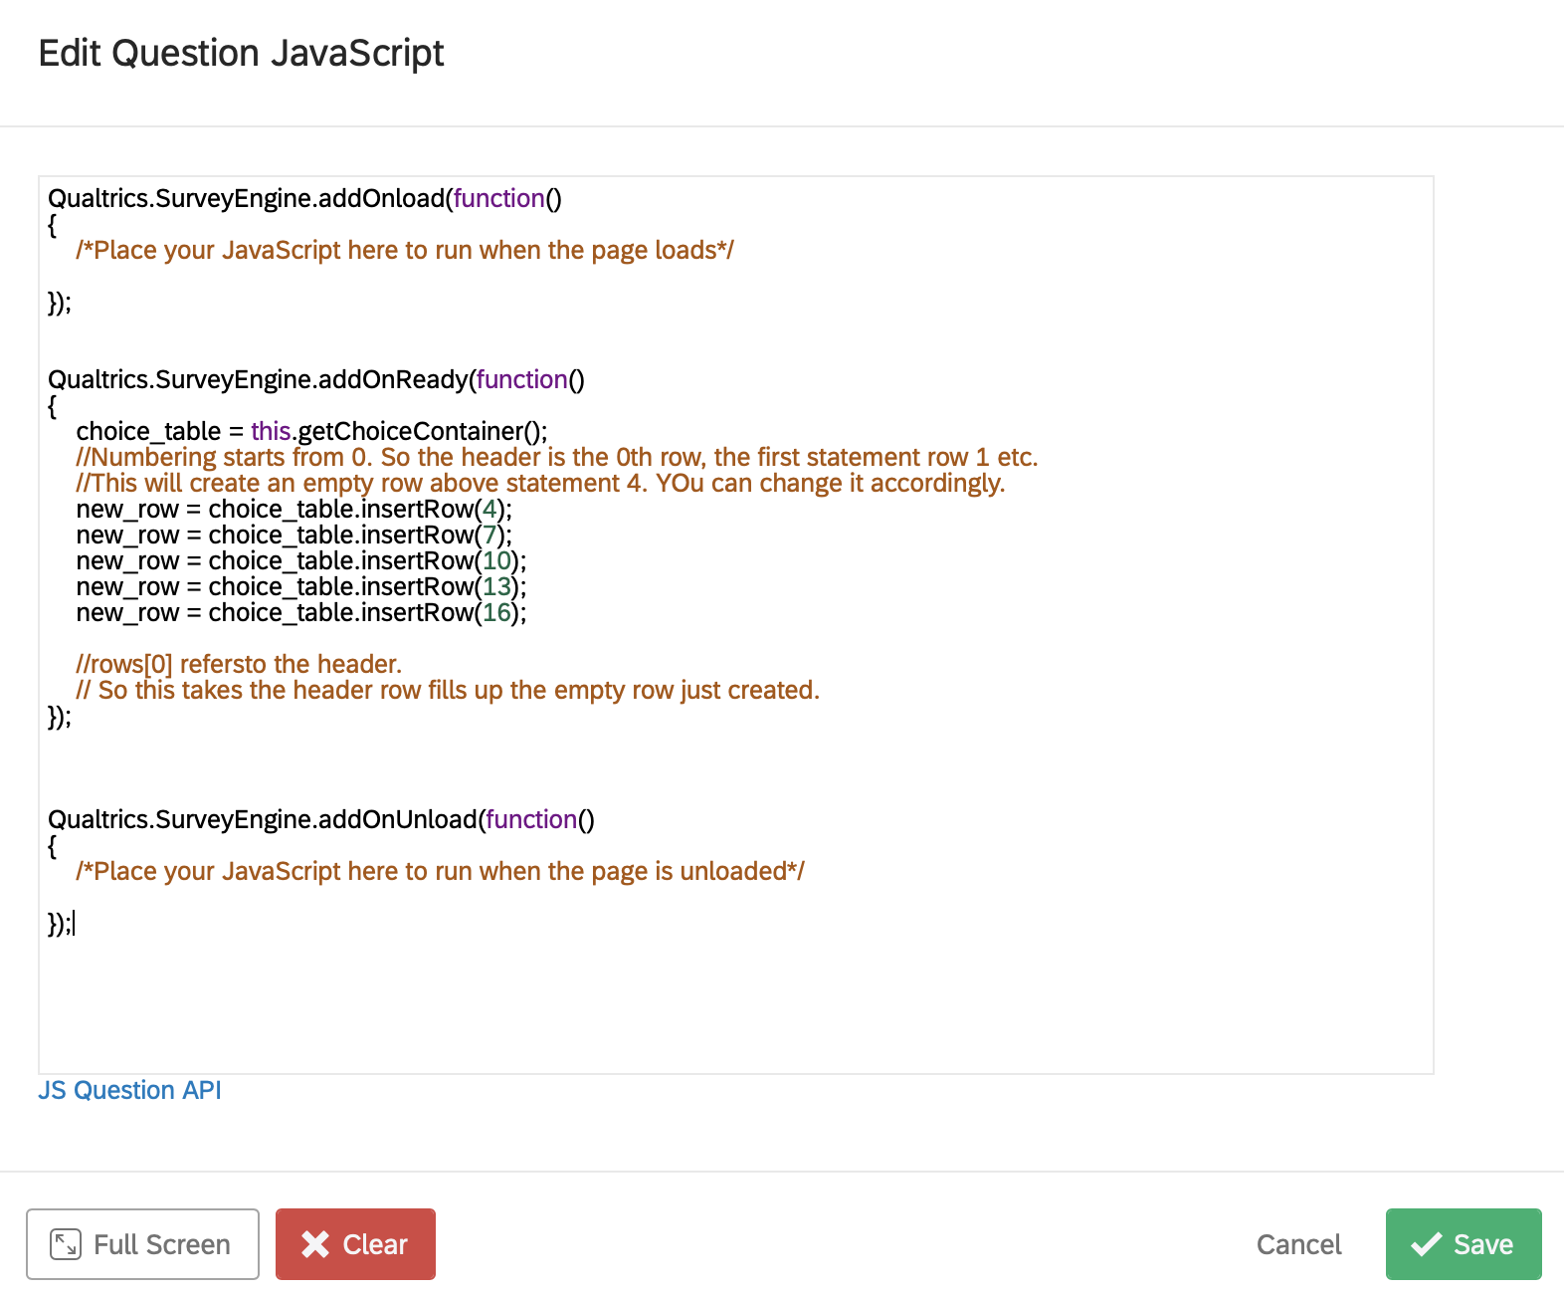
Task: Click the red Clear button
Action: (355, 1244)
